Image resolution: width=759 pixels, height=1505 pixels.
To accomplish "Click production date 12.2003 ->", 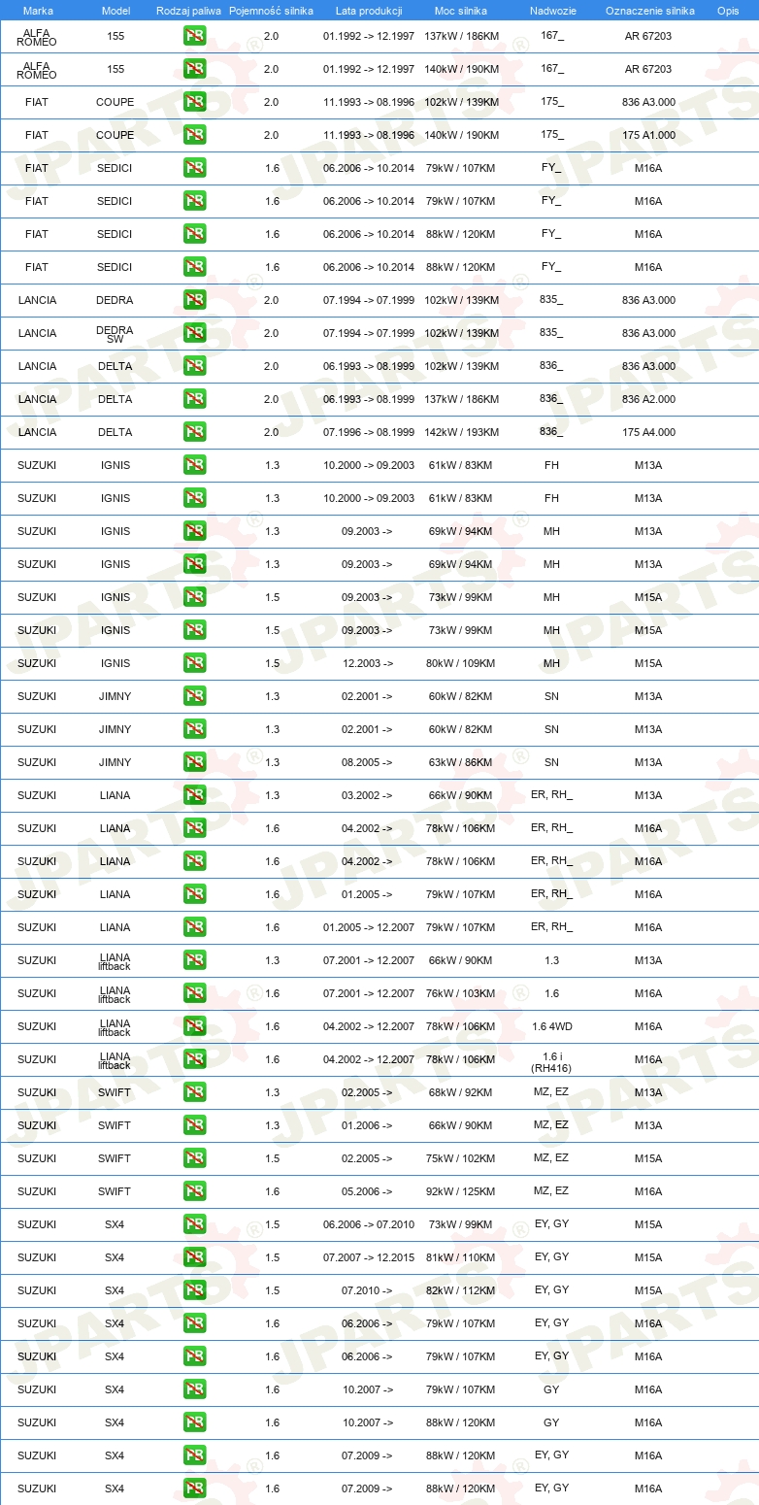I will pos(367,663).
